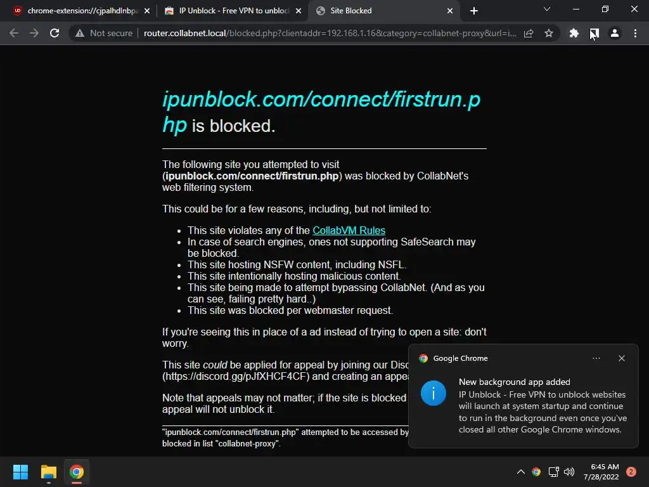The image size is (649, 487).
Task: Click the router.collabnet.local address bar URL
Action: click(x=330, y=33)
